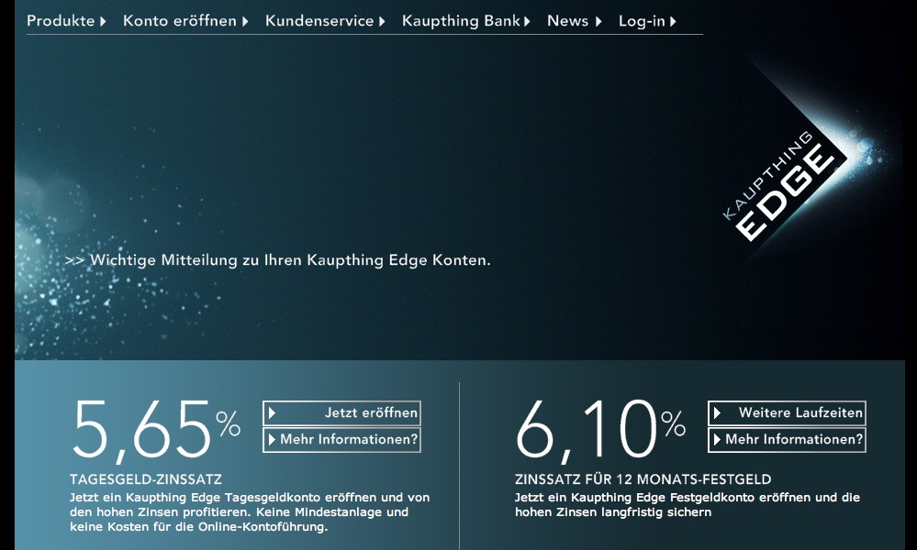Image resolution: width=917 pixels, height=550 pixels.
Task: Click the arrow icon in Jetzt eröffnen
Action: pyautogui.click(x=272, y=413)
